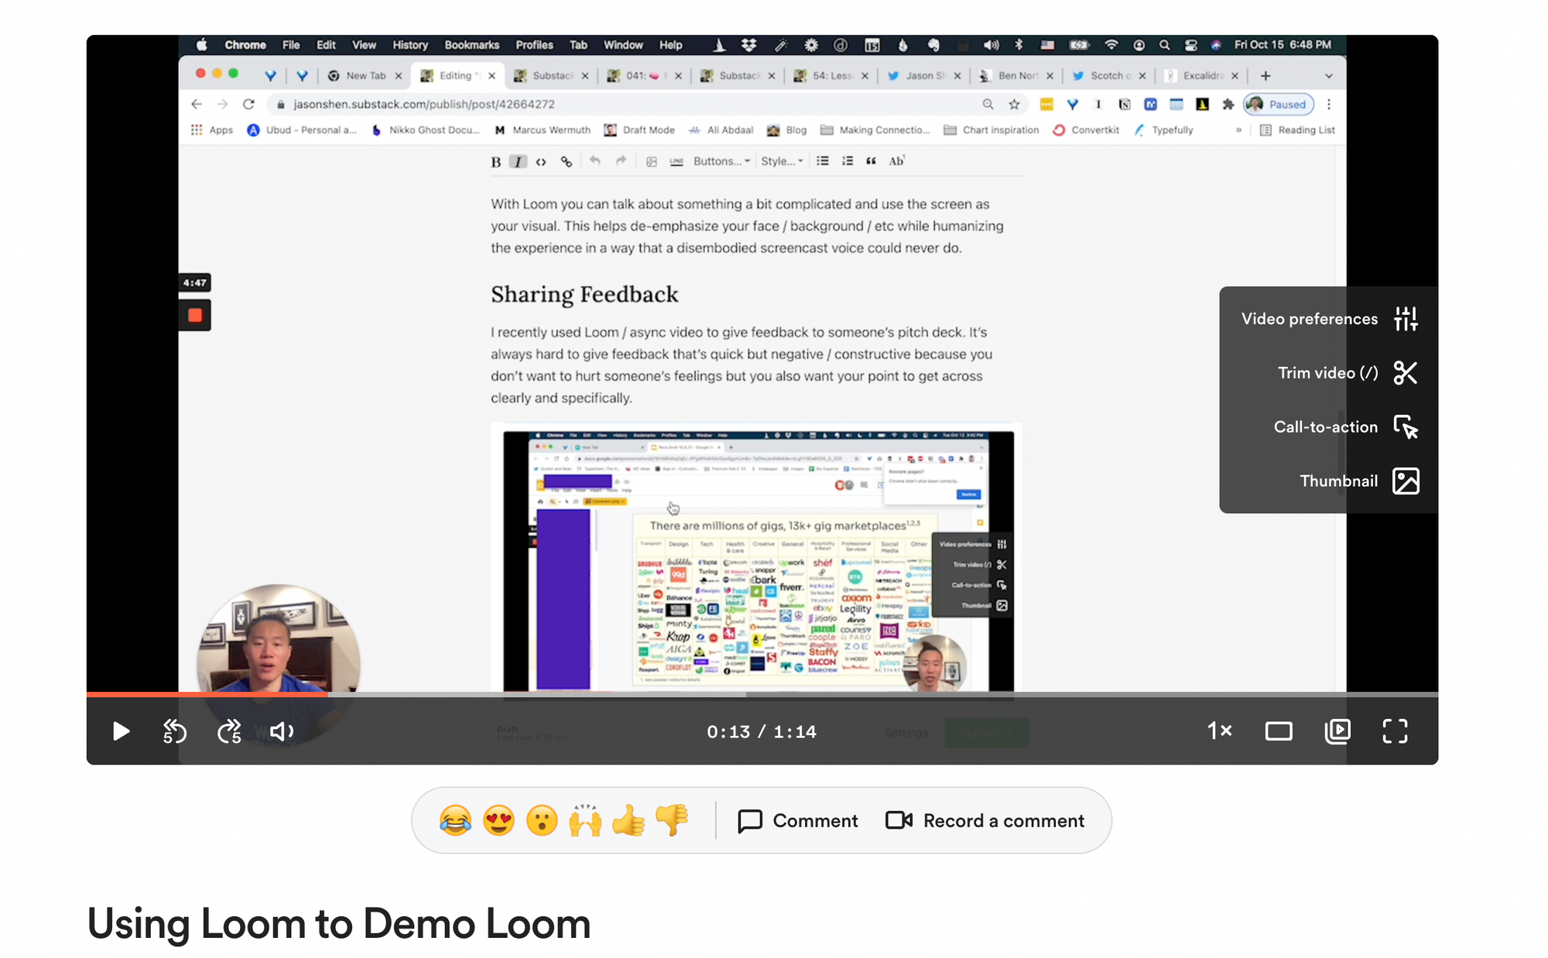Viewport: 1548px width, 958px height.
Task: React with the surprised face emoji
Action: (x=542, y=820)
